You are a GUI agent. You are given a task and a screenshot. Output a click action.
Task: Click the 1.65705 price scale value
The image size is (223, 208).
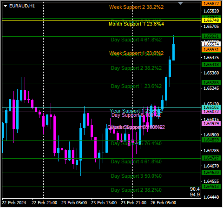(x=211, y=27)
